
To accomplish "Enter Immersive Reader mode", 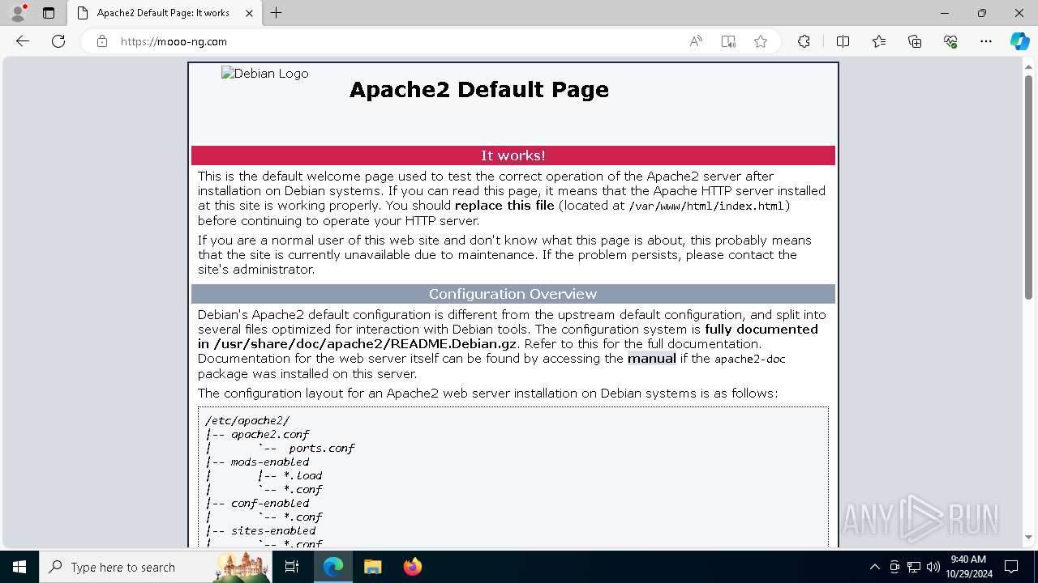I will pos(728,41).
